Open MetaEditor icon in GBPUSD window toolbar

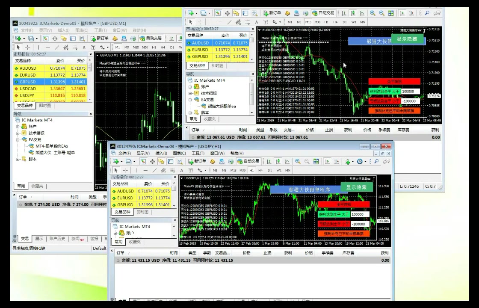[x=115, y=38]
